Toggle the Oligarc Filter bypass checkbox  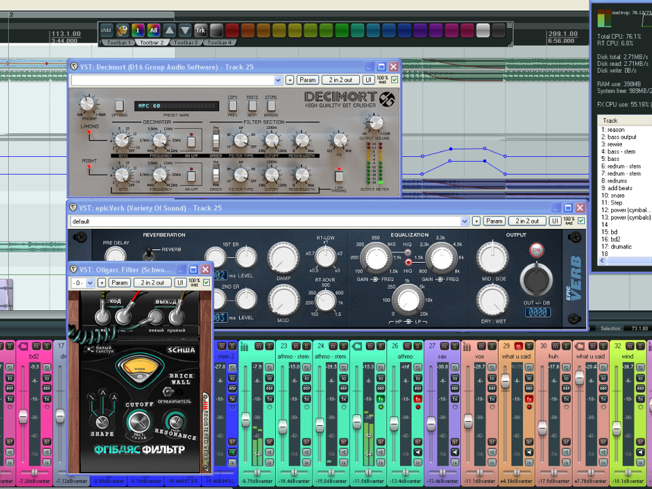(206, 283)
